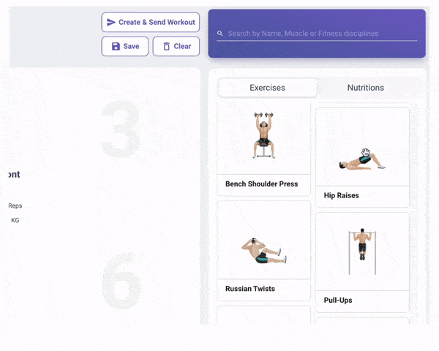439x351 pixels.
Task: Select the Russian Twists exercise illustration
Action: [264, 251]
